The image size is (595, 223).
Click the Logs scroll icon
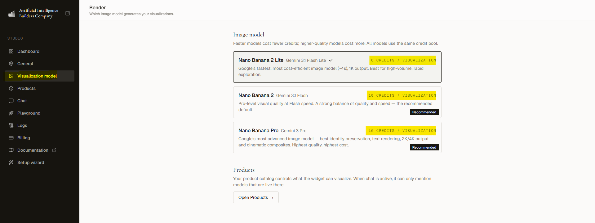(11, 125)
